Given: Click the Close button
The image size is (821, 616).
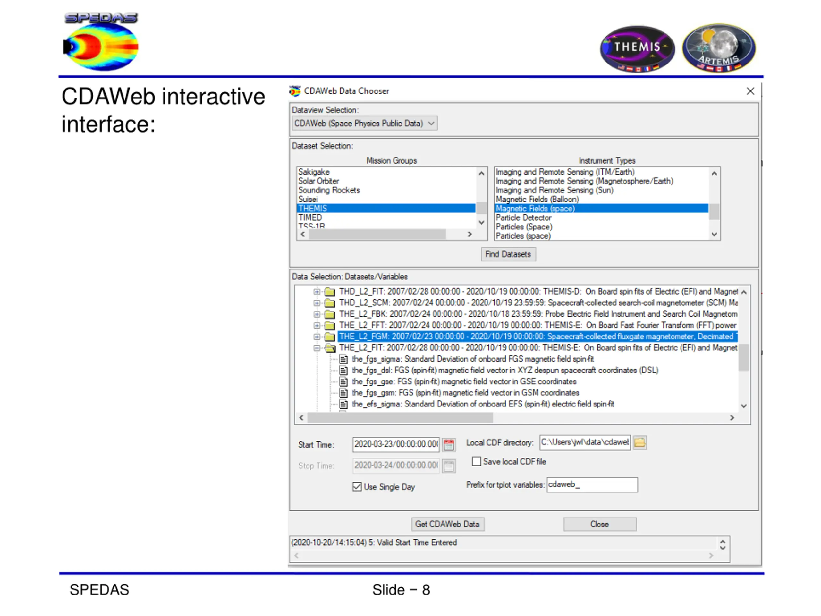Looking at the screenshot, I should click(x=599, y=524).
